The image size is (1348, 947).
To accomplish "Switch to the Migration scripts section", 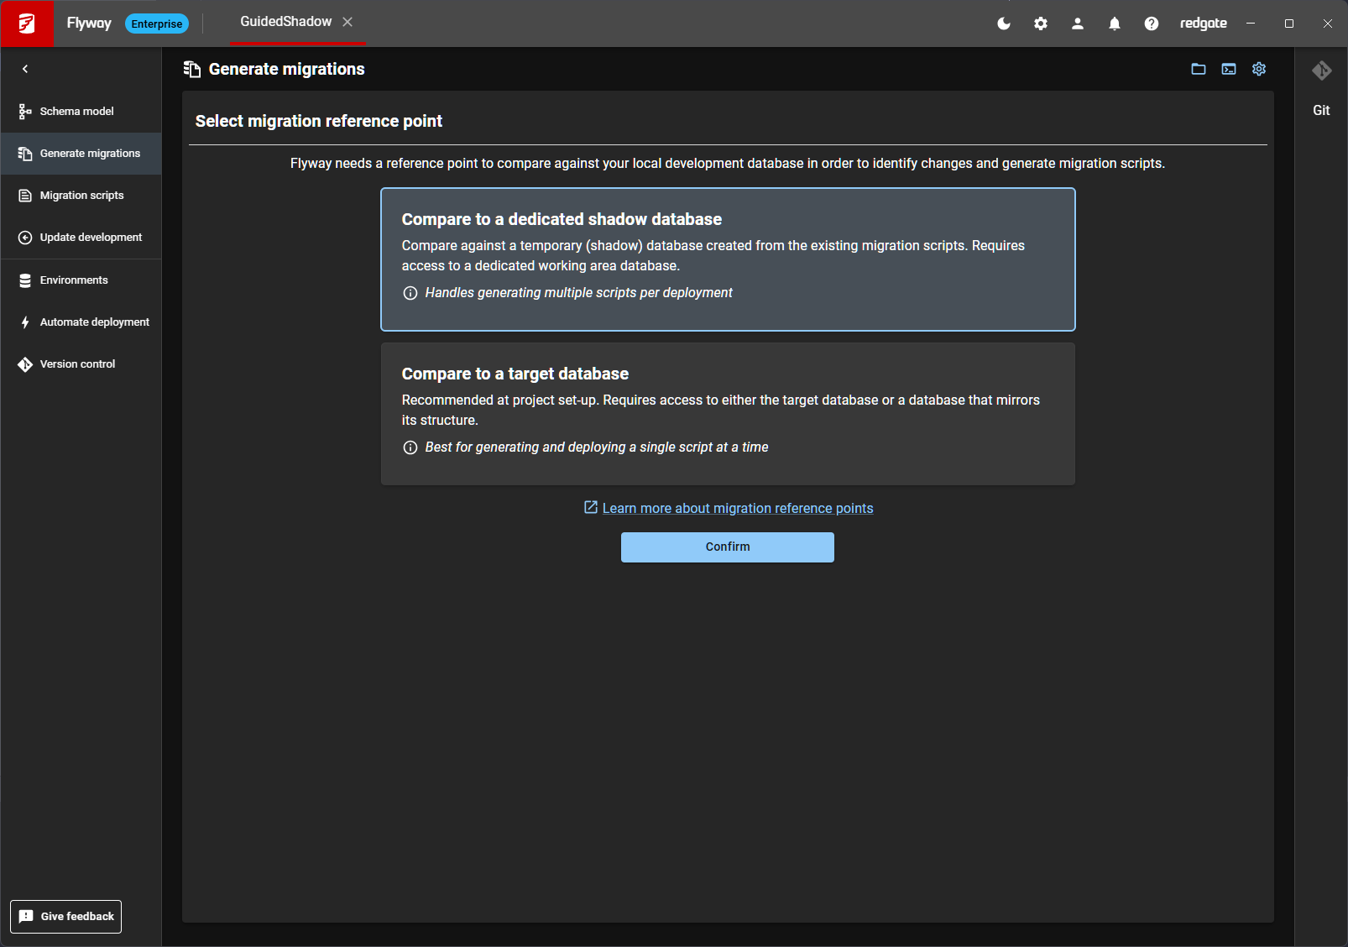I will pos(80,195).
